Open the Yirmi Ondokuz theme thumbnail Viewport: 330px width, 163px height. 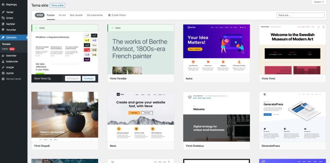pyautogui.click(x=217, y=117)
